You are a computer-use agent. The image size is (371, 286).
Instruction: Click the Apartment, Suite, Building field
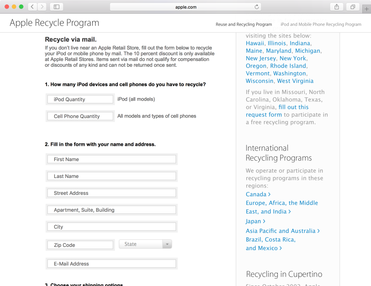pyautogui.click(x=112, y=210)
